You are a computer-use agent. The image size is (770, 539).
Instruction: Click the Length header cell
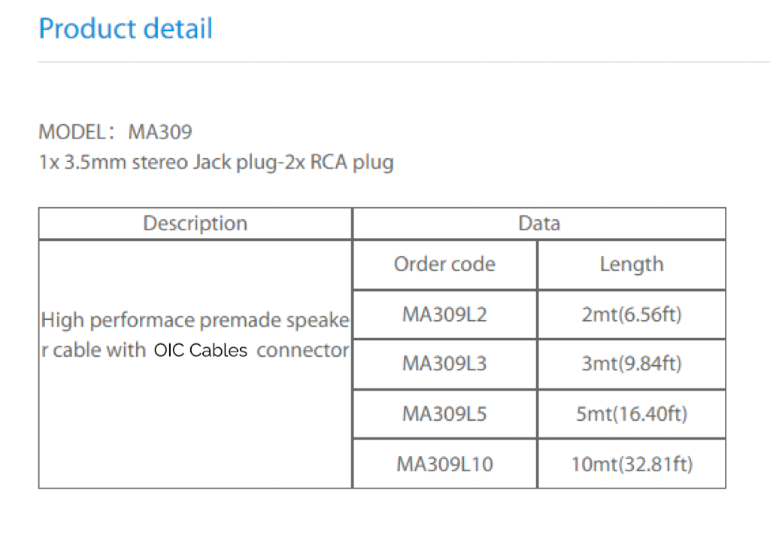point(631,264)
